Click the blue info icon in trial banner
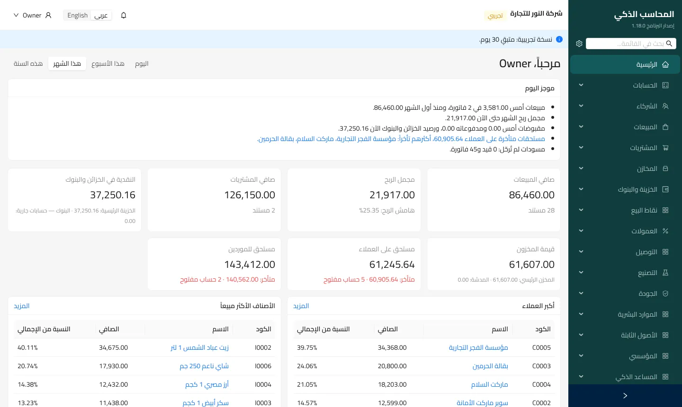 (x=559, y=39)
